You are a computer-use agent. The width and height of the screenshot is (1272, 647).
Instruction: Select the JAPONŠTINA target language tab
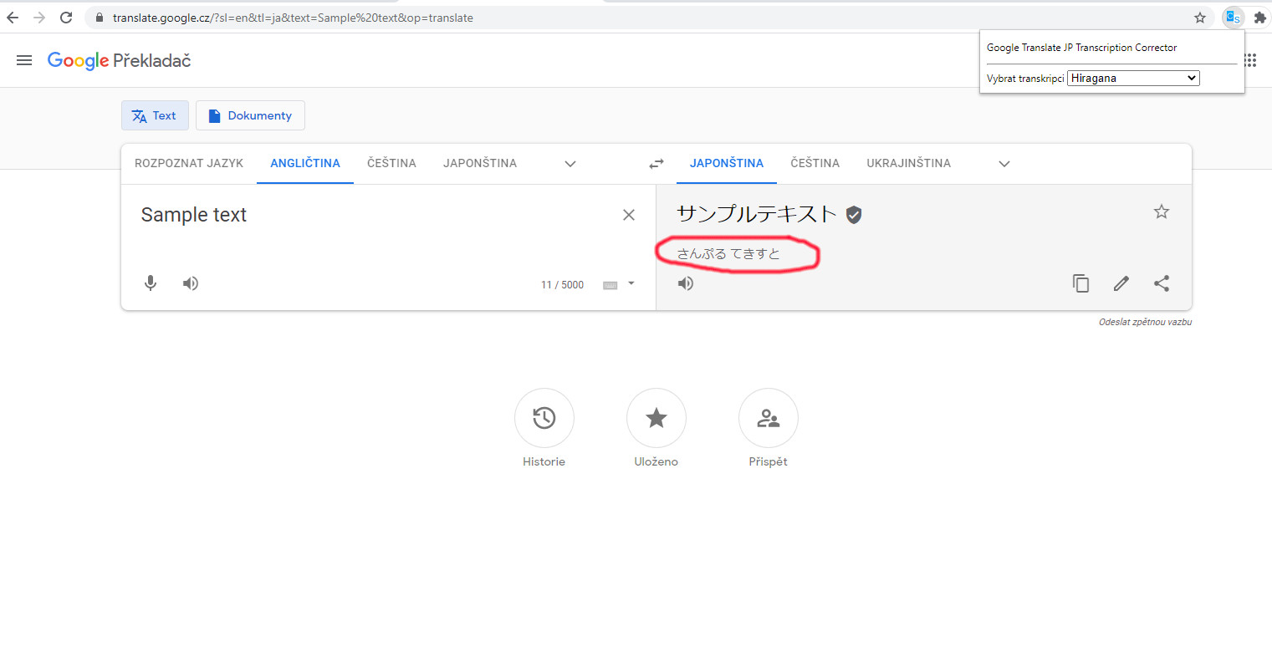point(727,164)
